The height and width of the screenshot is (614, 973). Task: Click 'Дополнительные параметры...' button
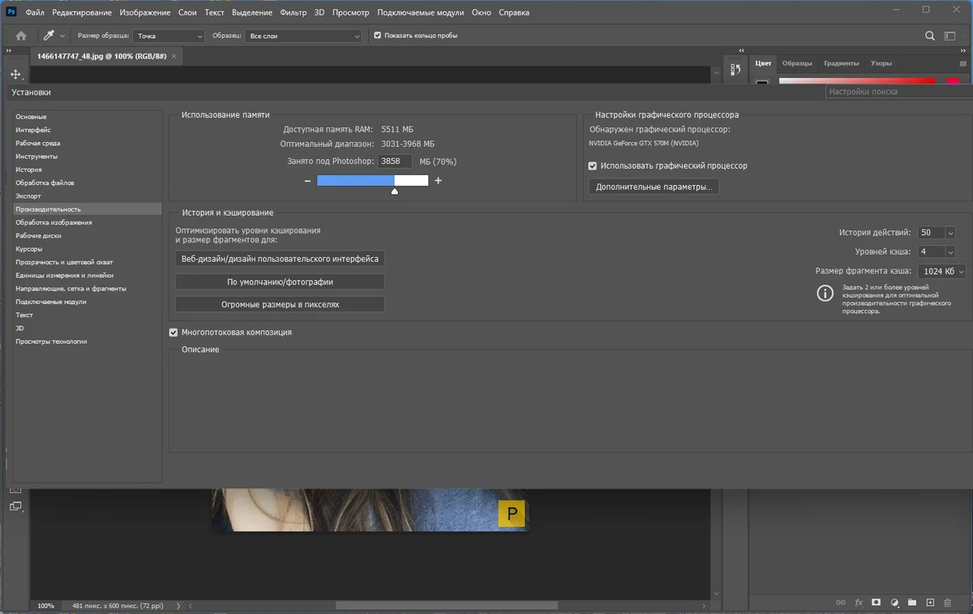pyautogui.click(x=654, y=187)
